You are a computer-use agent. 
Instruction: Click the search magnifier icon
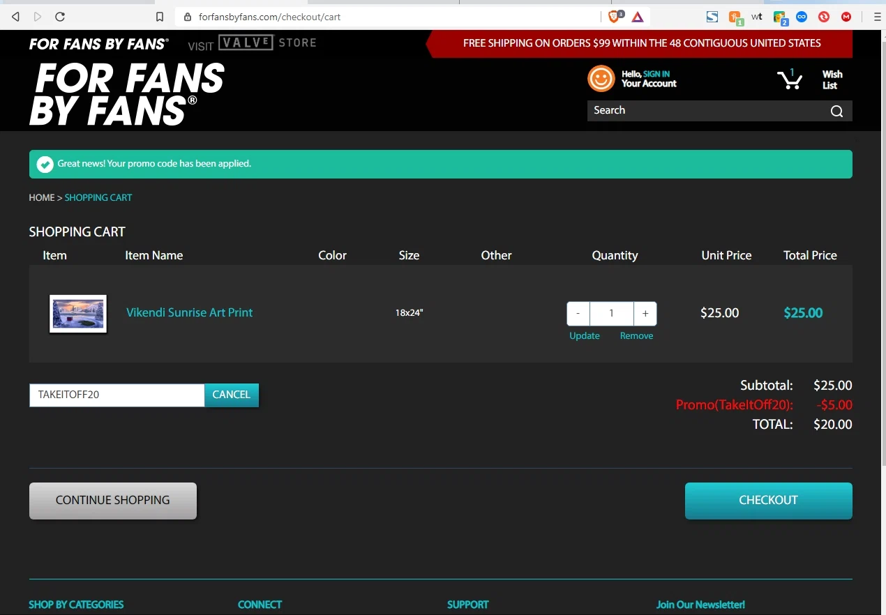point(837,111)
